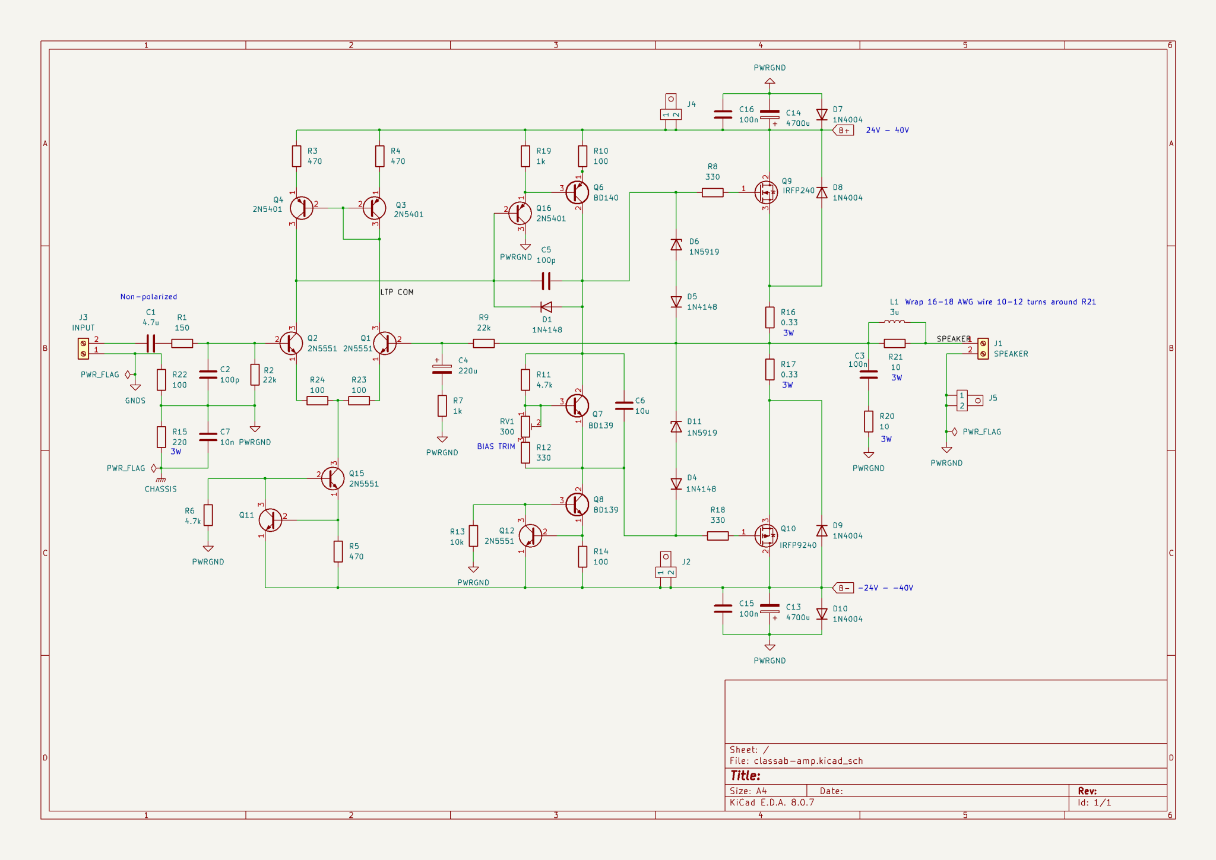The width and height of the screenshot is (1216, 860).
Task: Click diode D1 1N4148 symbol
Action: pyautogui.click(x=546, y=307)
